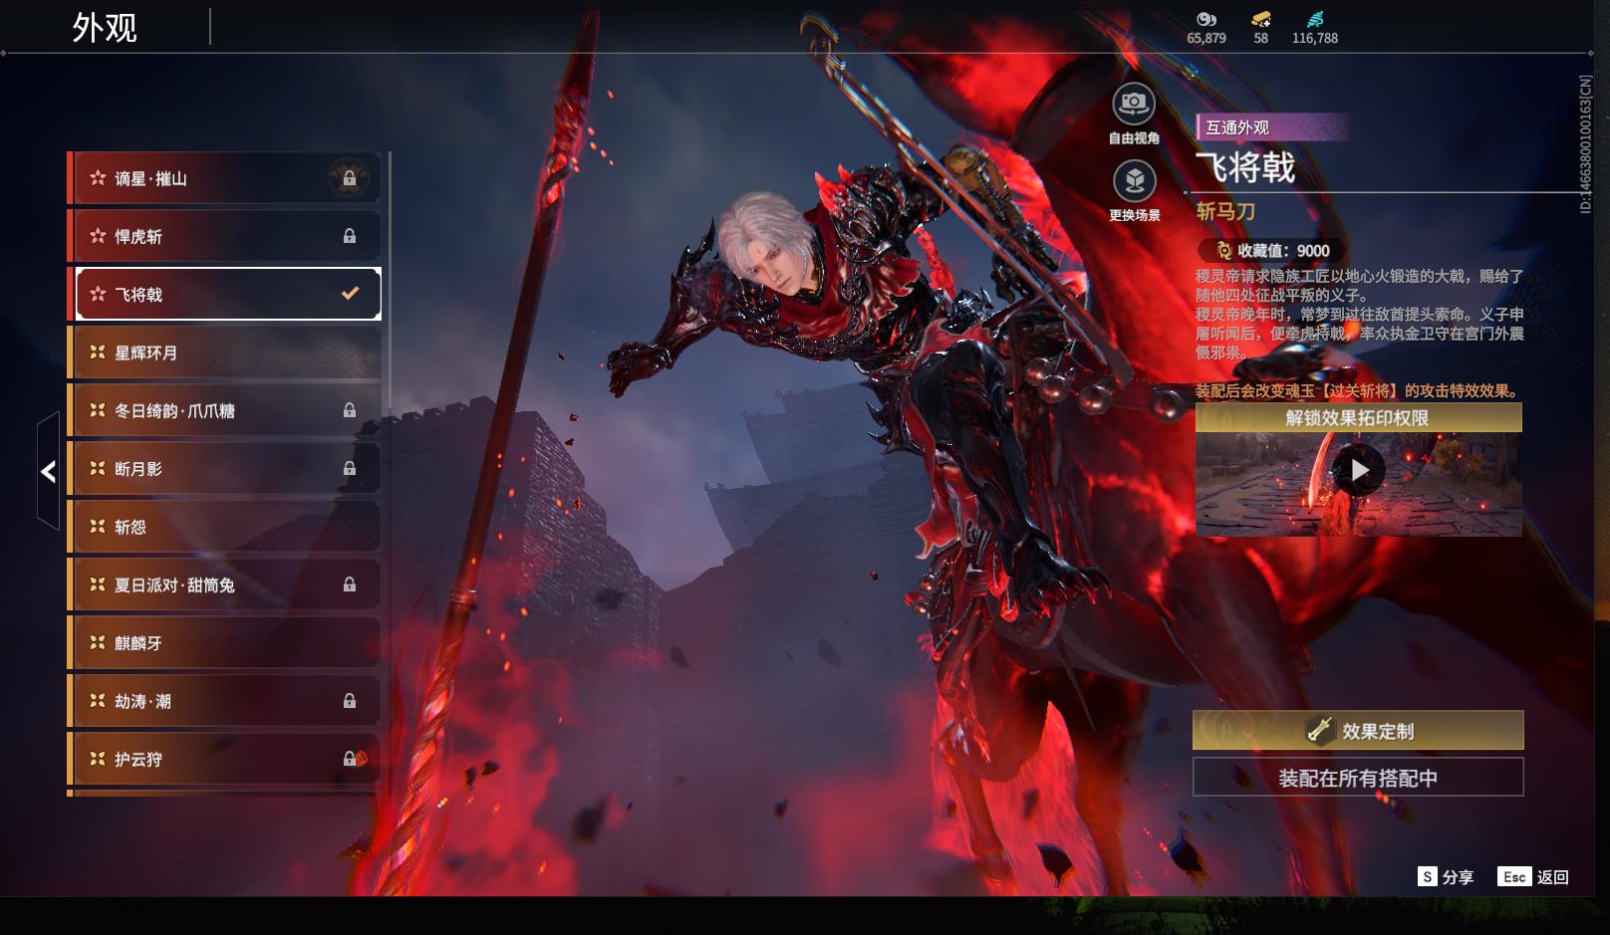
Task: Click lock icon on 冬日绮韵·爪爪糖 row
Action: click(350, 410)
